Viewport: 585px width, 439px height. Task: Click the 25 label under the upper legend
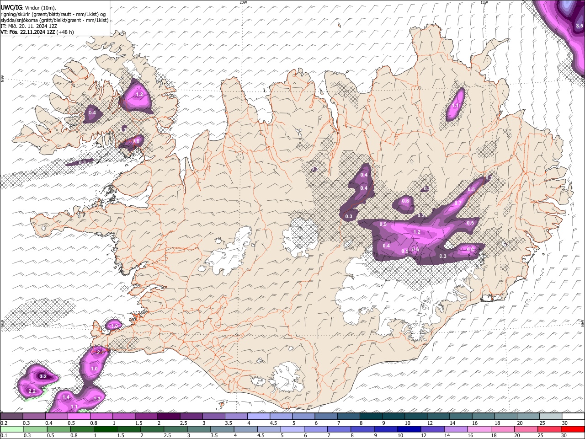coord(542,423)
